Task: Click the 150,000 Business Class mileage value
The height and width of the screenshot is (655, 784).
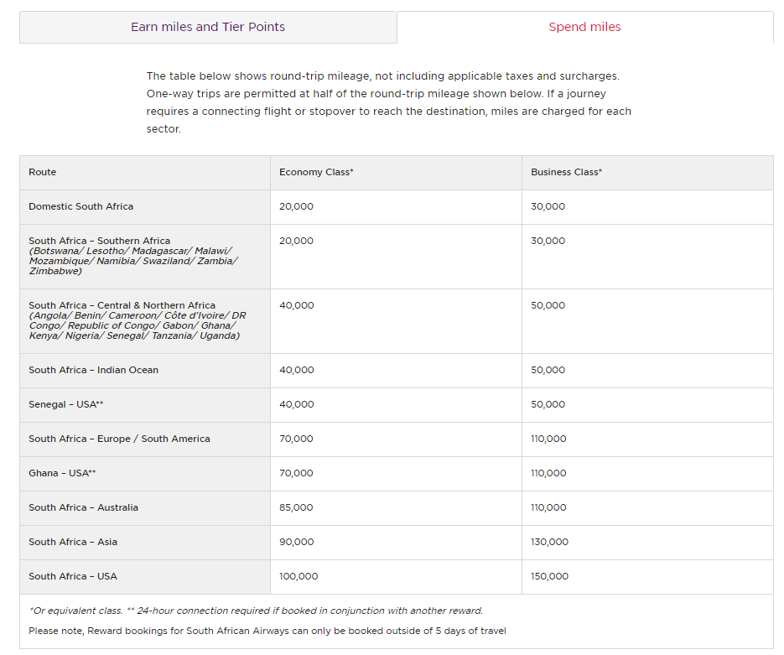Action: click(x=549, y=576)
